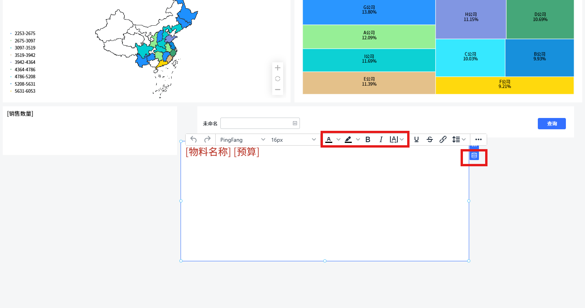Click the highlight marker icon
This screenshot has width=585, height=308.
pos(348,139)
